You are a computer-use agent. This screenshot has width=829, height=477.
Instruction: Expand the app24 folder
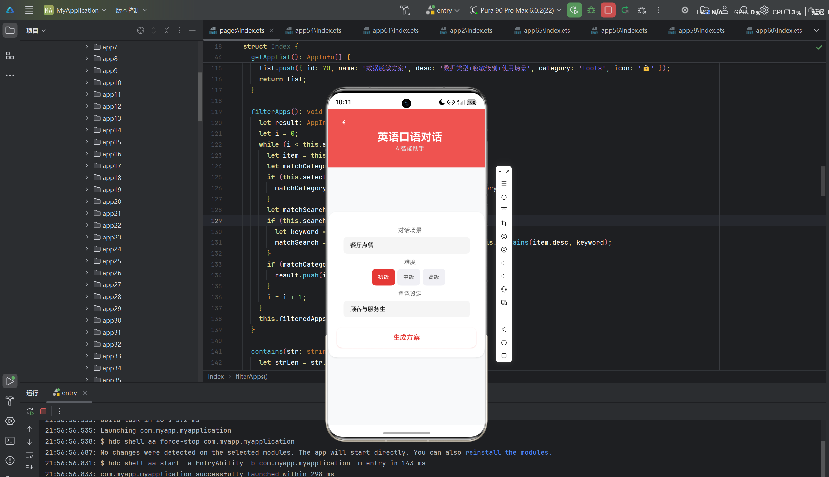coord(87,249)
